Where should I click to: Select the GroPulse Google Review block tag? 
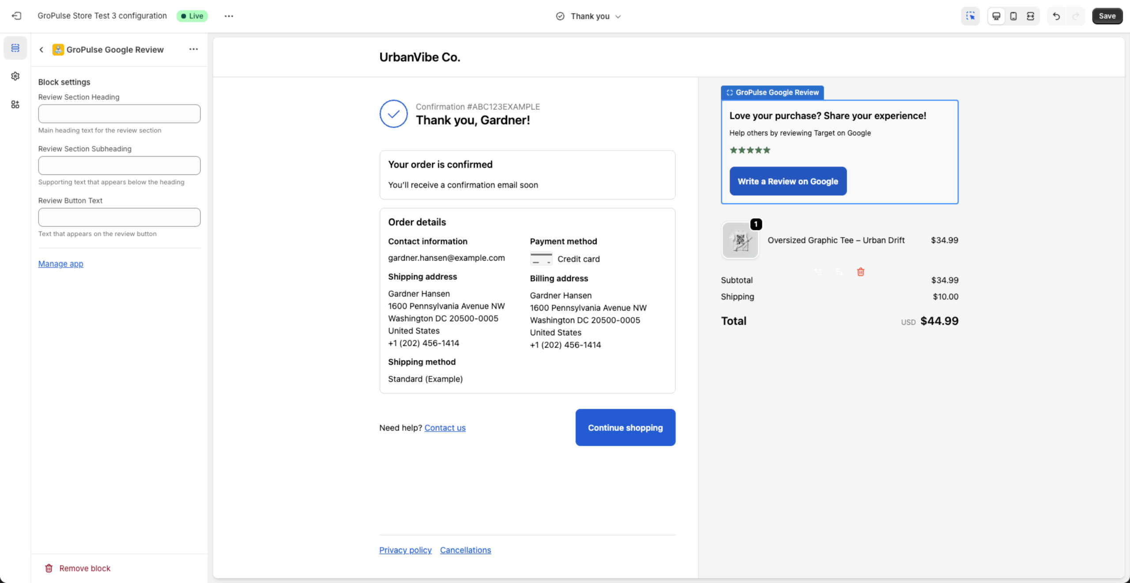(772, 93)
